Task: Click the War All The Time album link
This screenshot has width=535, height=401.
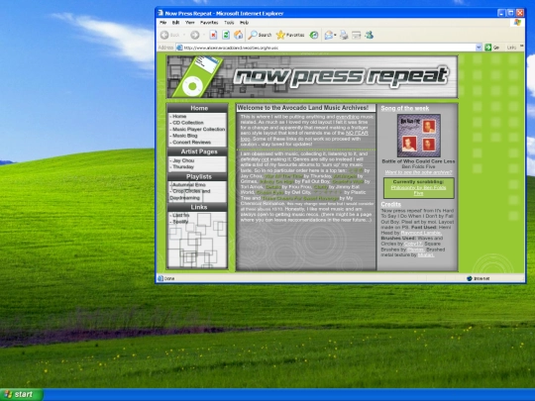Action: 283,176
